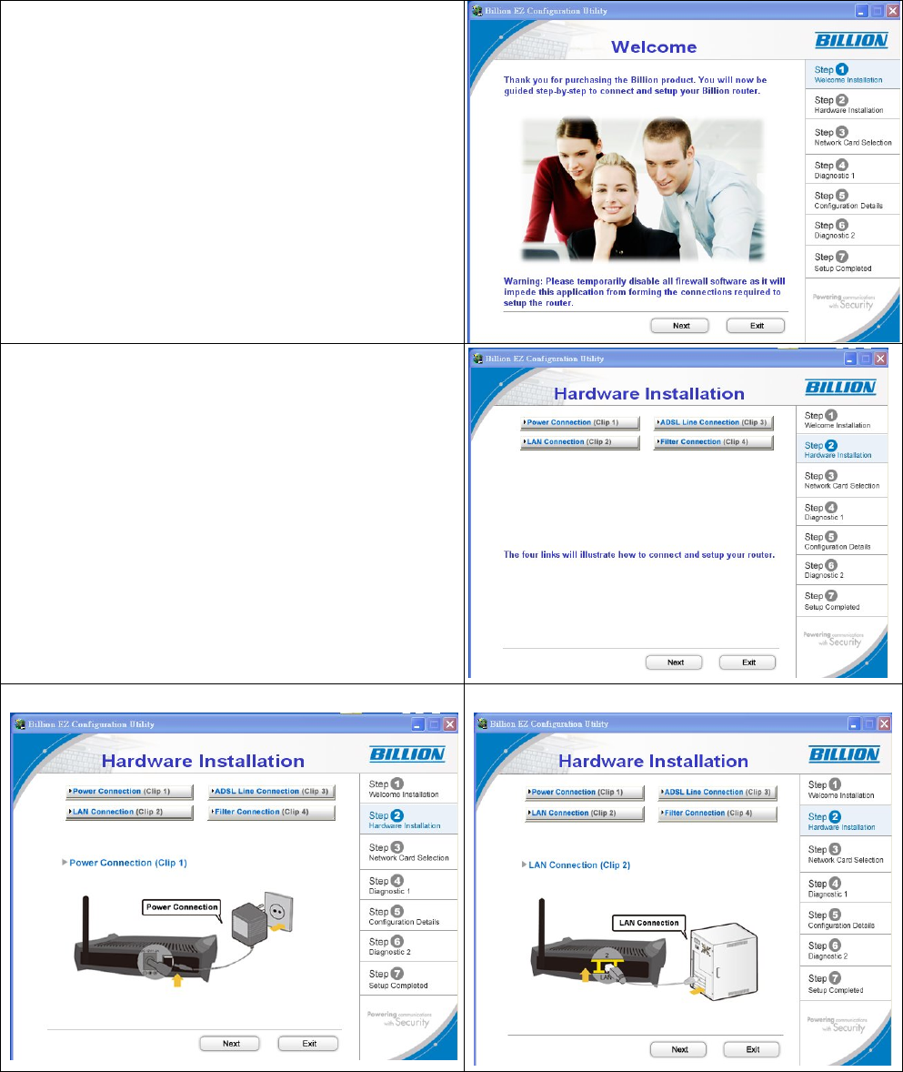Open Power Connection (Clip 1) button in LAN Connection window
This screenshot has height=1072, width=903.
pyautogui.click(x=586, y=793)
